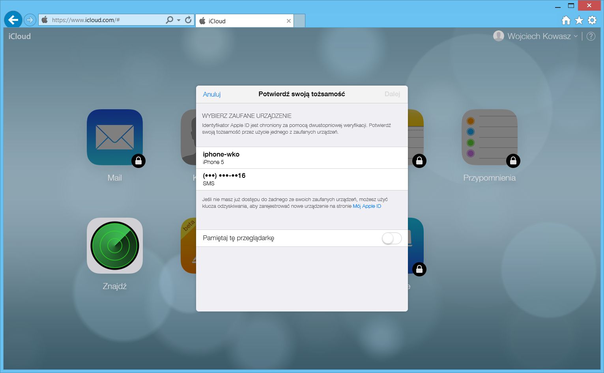Screen dimensions: 604x373
Task: Close the browser window
Action: point(589,6)
